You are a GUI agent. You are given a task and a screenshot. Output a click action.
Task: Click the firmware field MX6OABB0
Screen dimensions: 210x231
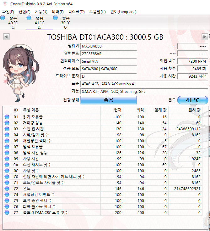coord(109,46)
